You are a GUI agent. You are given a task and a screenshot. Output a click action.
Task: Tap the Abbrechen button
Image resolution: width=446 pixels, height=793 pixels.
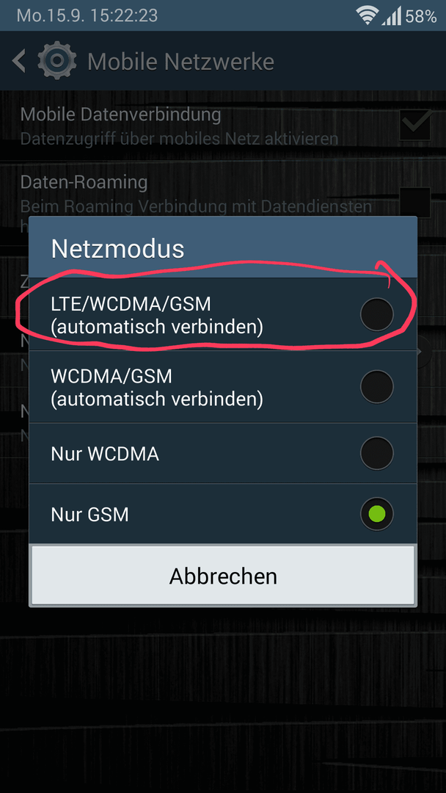223,576
